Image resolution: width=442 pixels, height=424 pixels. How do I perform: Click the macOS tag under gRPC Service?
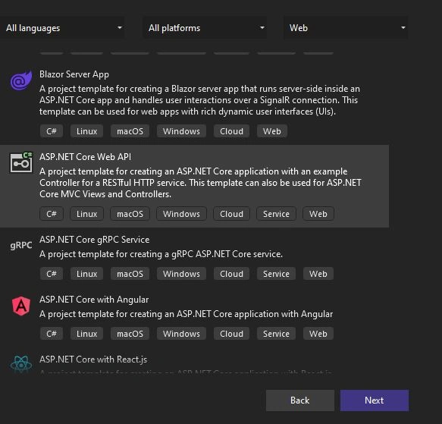tap(130, 274)
